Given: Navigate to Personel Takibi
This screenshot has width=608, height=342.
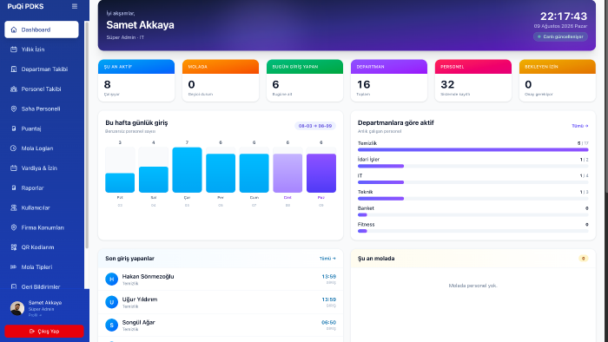Looking at the screenshot, I should [42, 89].
